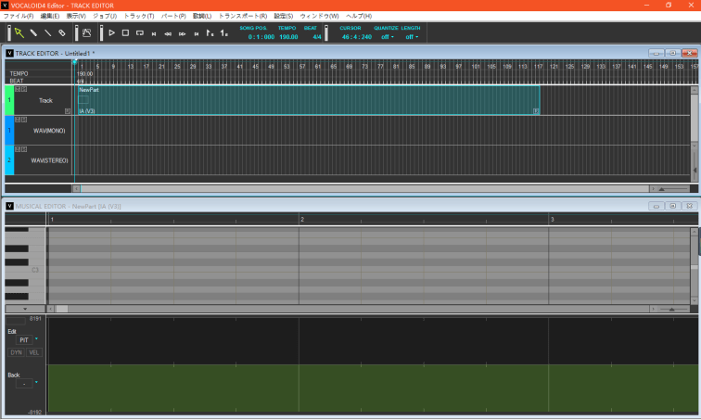Toggle solo on WAV(MONO) track

coord(24,120)
